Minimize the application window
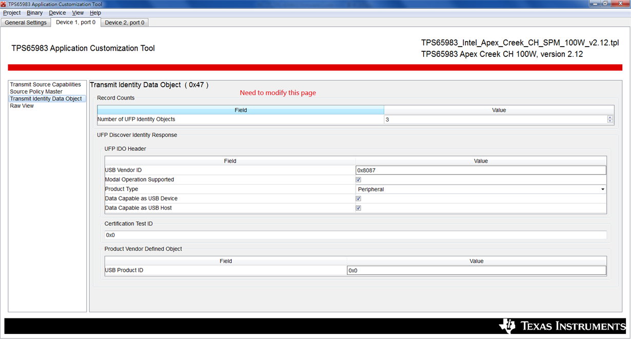 click(x=595, y=4)
